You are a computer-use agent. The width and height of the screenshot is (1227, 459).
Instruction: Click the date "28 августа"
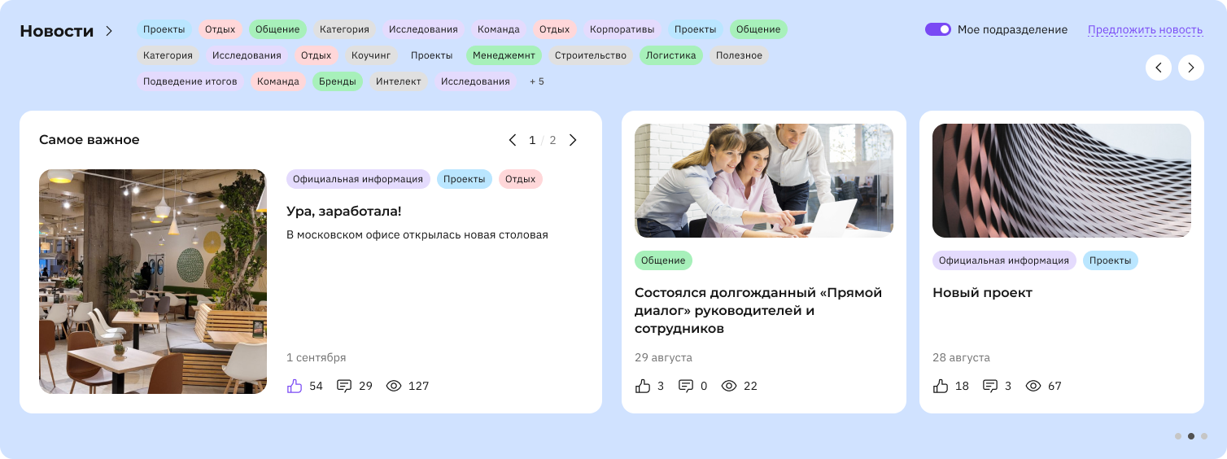pyautogui.click(x=961, y=357)
